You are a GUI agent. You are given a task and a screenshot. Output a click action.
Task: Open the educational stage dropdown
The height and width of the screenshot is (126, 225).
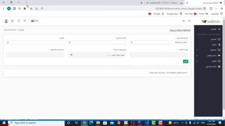click(159, 42)
